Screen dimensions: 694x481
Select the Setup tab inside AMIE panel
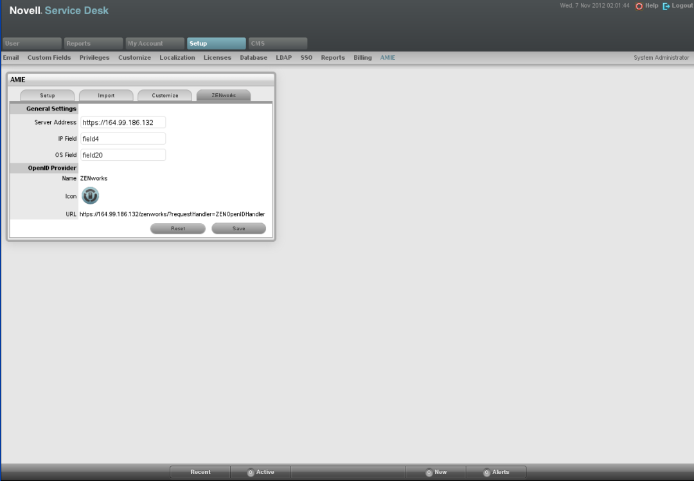point(48,96)
